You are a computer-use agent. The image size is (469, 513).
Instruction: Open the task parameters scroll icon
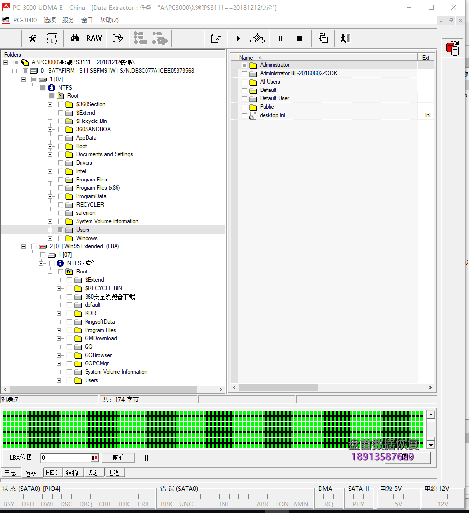coord(51,38)
